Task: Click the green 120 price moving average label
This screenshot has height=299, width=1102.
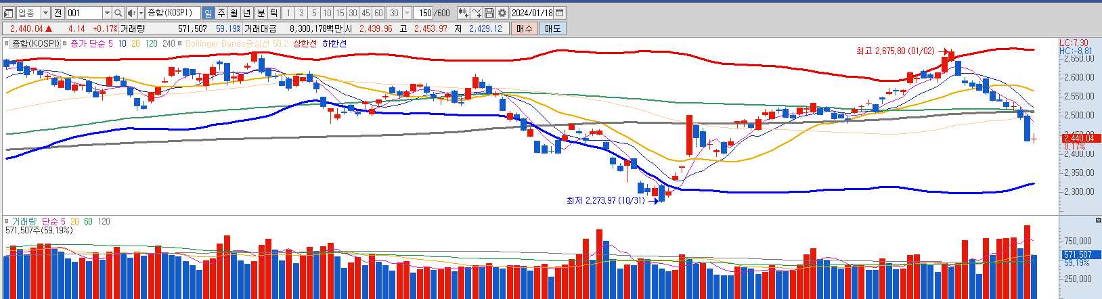Action: (x=151, y=43)
